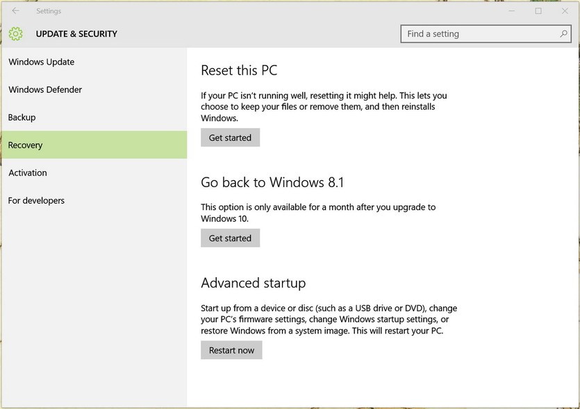Click the Settings gear icon
Viewport: 580px width, 409px height.
coord(16,34)
